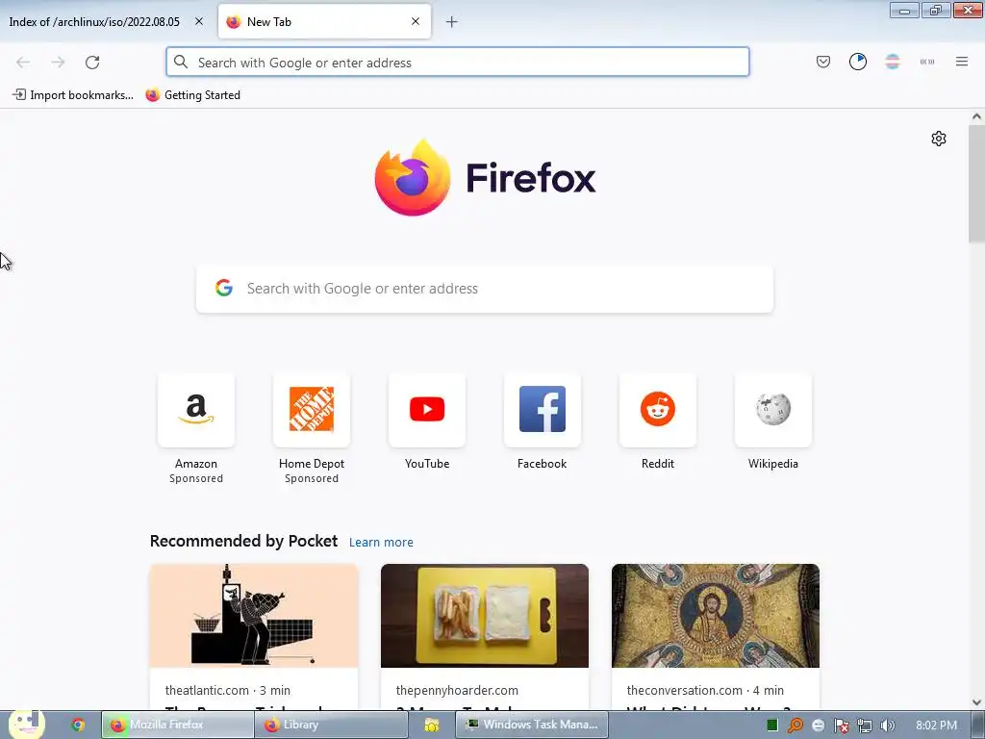Viewport: 985px width, 739px height.
Task: Click the Google icon in page search box
Action: (x=224, y=289)
